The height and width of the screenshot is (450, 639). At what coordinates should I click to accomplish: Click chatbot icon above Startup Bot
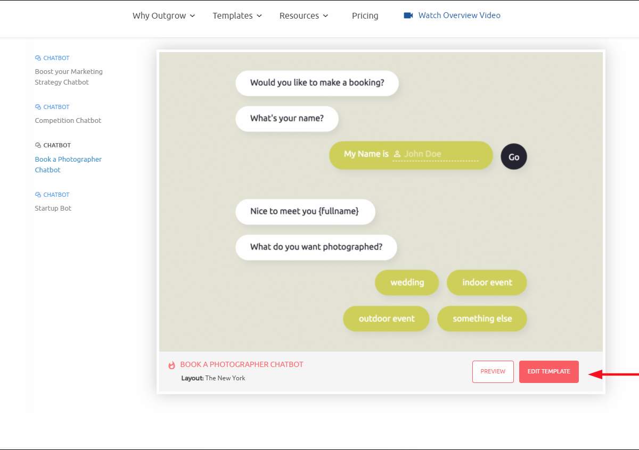[x=38, y=195]
